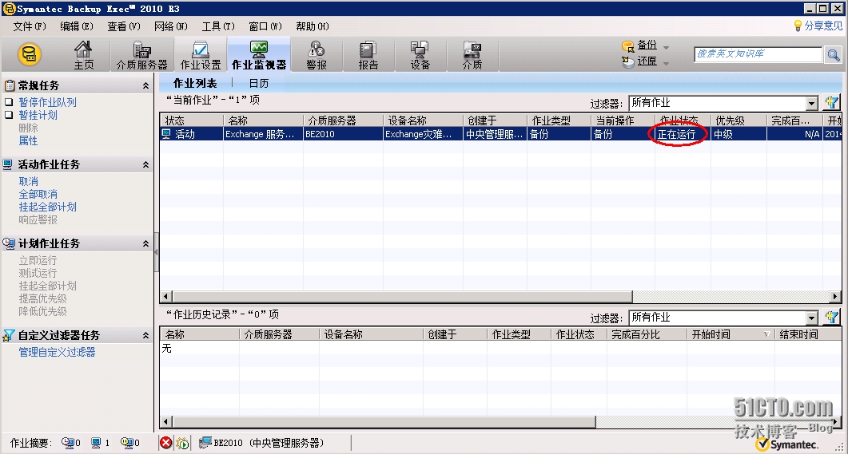The image size is (848, 454).
Task: Click the gear-clock status bar icon
Action: (x=183, y=443)
